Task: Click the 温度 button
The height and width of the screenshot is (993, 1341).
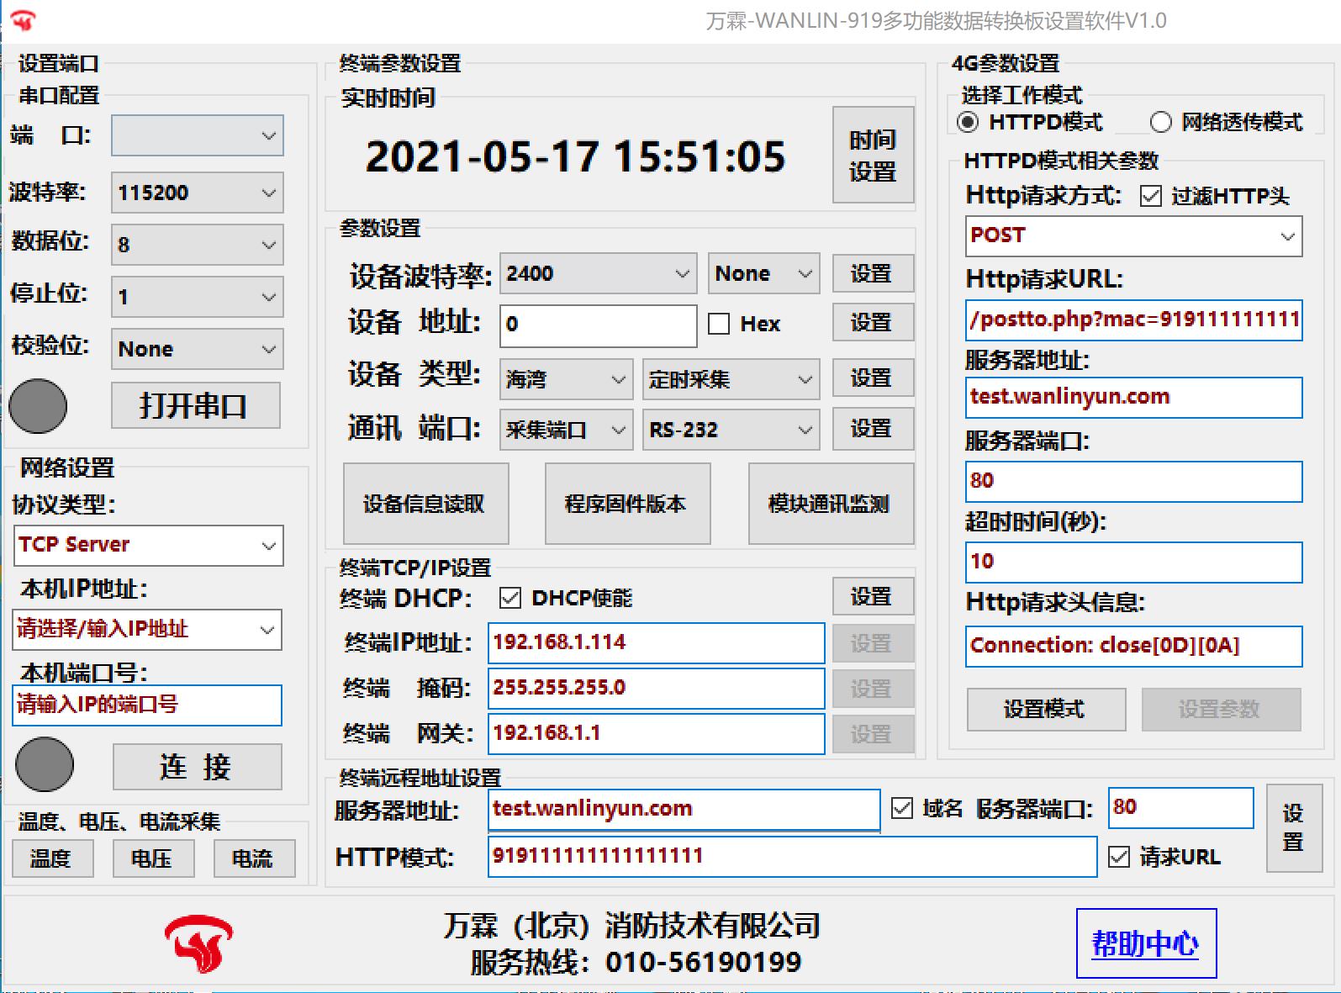Action: [x=52, y=858]
